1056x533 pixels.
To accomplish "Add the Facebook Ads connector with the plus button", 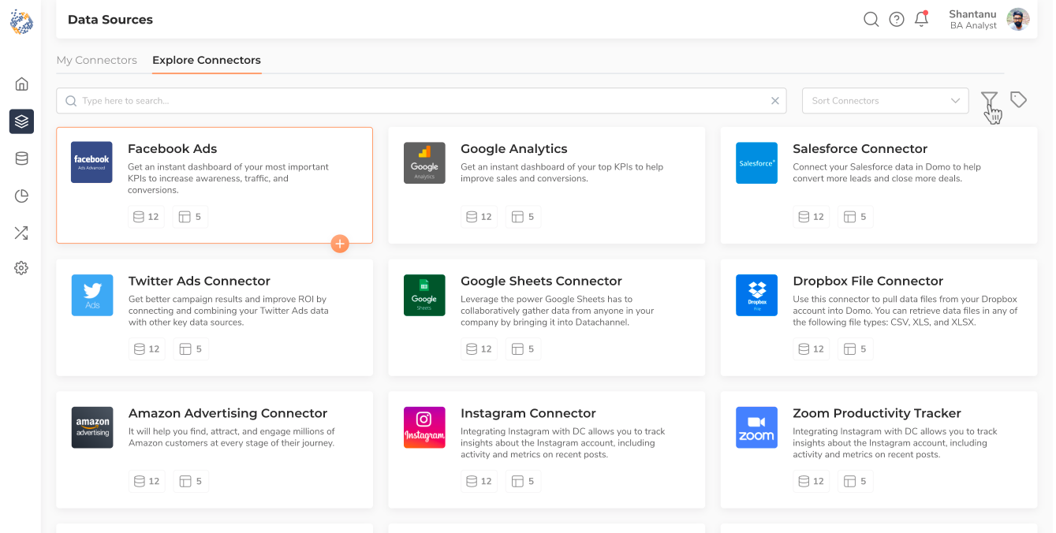I will point(340,244).
